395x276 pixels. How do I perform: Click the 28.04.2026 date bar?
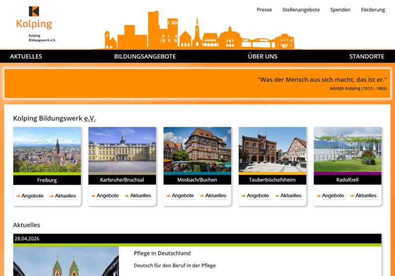click(197, 239)
